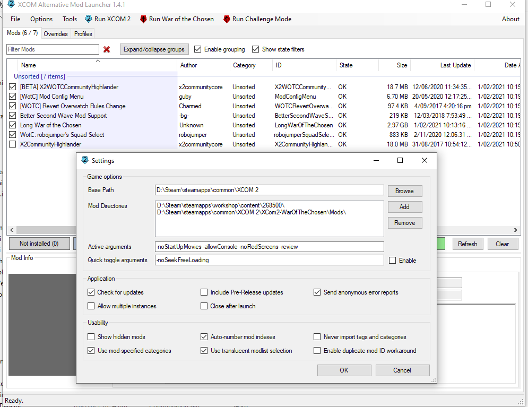The image size is (528, 407).
Task: Enable Allow multiple instances
Action: point(91,306)
